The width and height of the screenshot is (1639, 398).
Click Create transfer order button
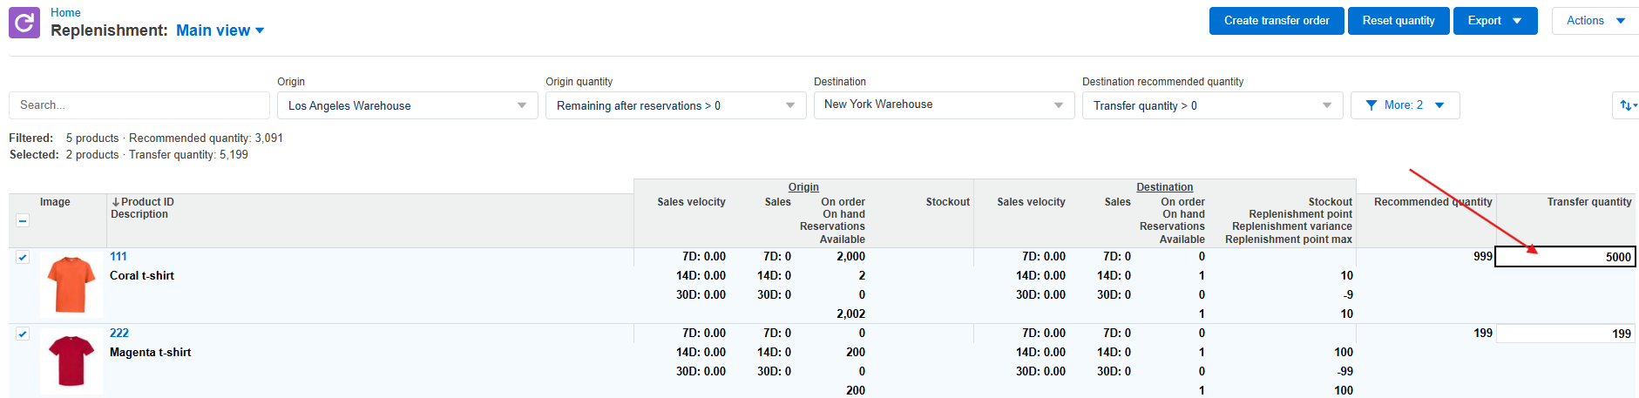(x=1277, y=21)
